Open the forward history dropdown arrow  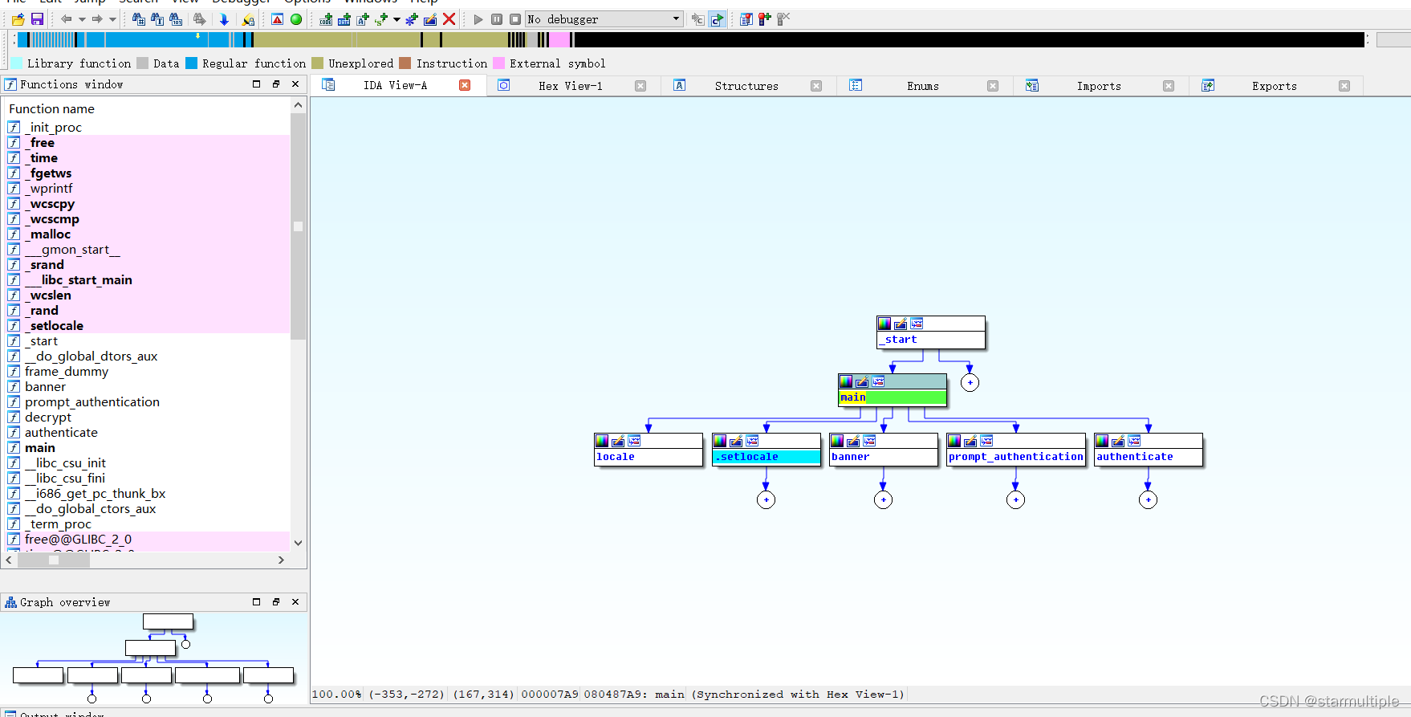pos(112,19)
